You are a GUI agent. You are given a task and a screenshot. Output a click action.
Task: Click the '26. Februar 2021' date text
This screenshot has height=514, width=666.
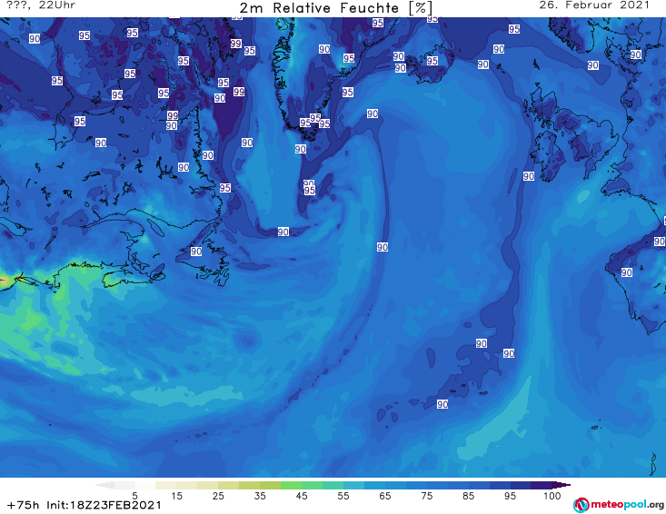point(594,5)
